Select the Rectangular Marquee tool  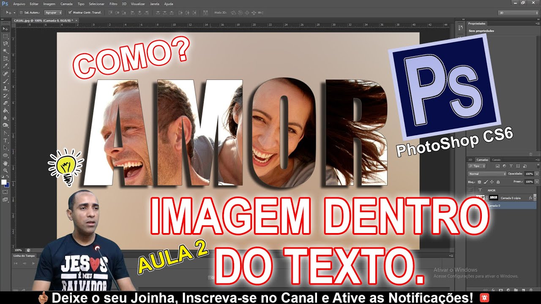pyautogui.click(x=5, y=36)
